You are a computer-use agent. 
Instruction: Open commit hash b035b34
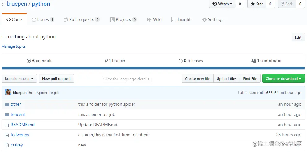click(x=271, y=93)
